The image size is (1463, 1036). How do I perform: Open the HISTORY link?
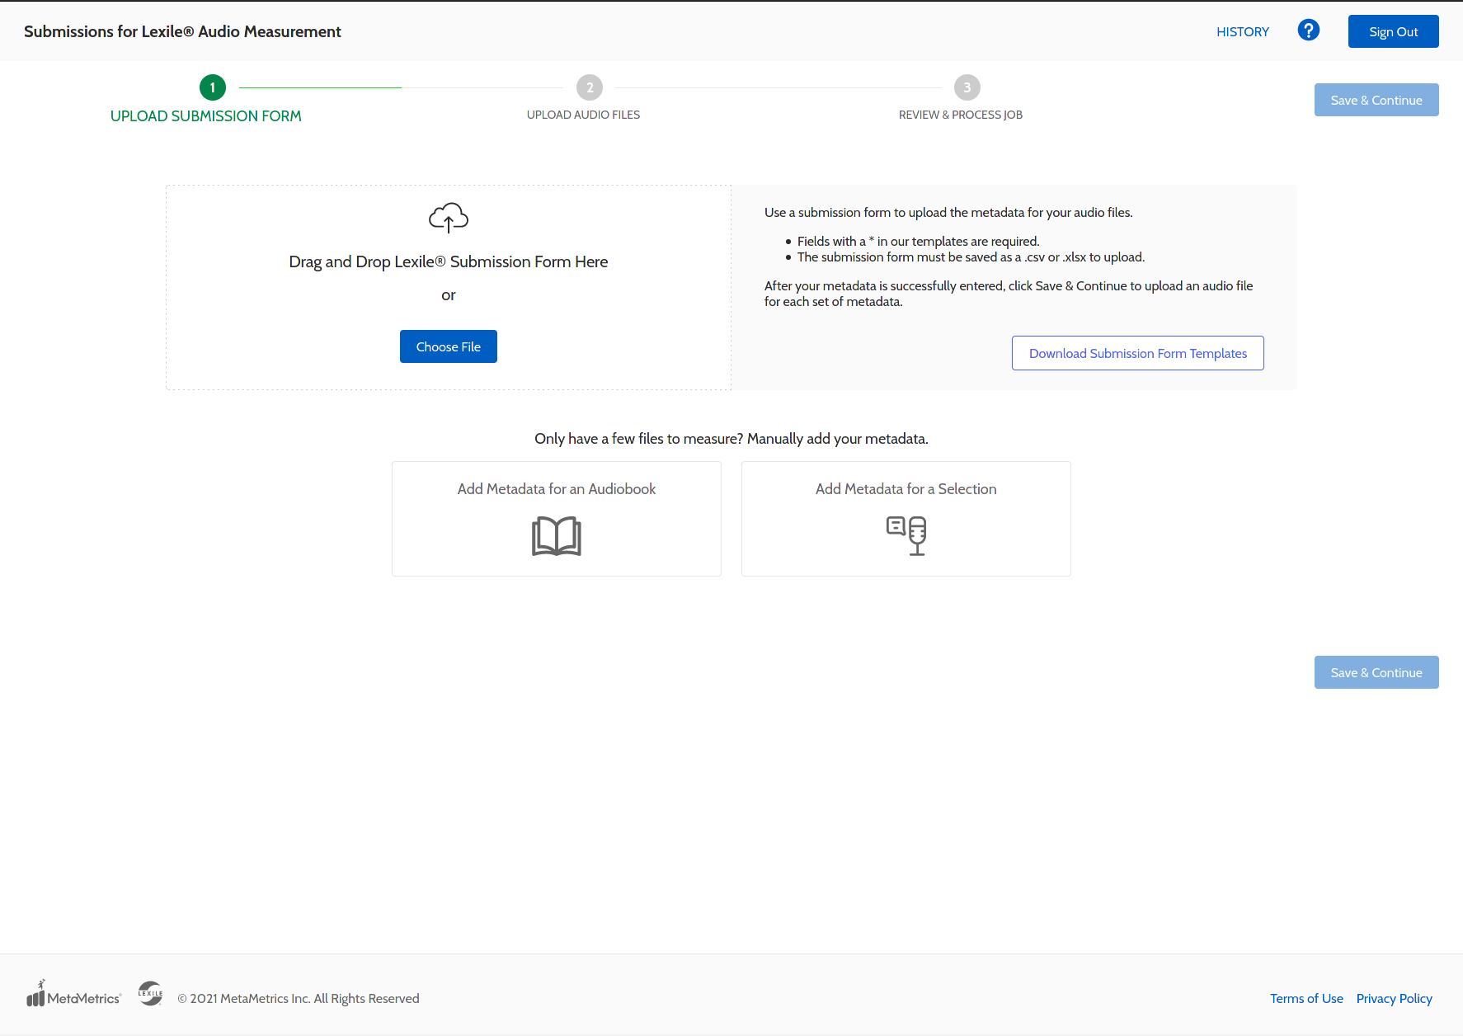coord(1243,31)
